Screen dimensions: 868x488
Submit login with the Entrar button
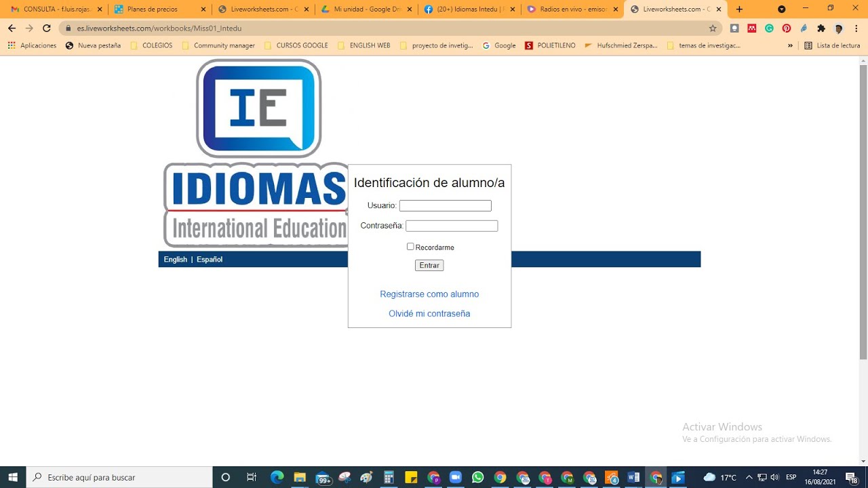(429, 266)
